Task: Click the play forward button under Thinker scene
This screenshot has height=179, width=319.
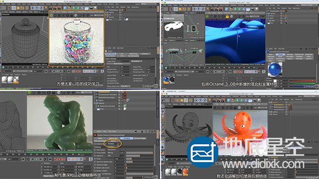Action: [x=37, y=159]
